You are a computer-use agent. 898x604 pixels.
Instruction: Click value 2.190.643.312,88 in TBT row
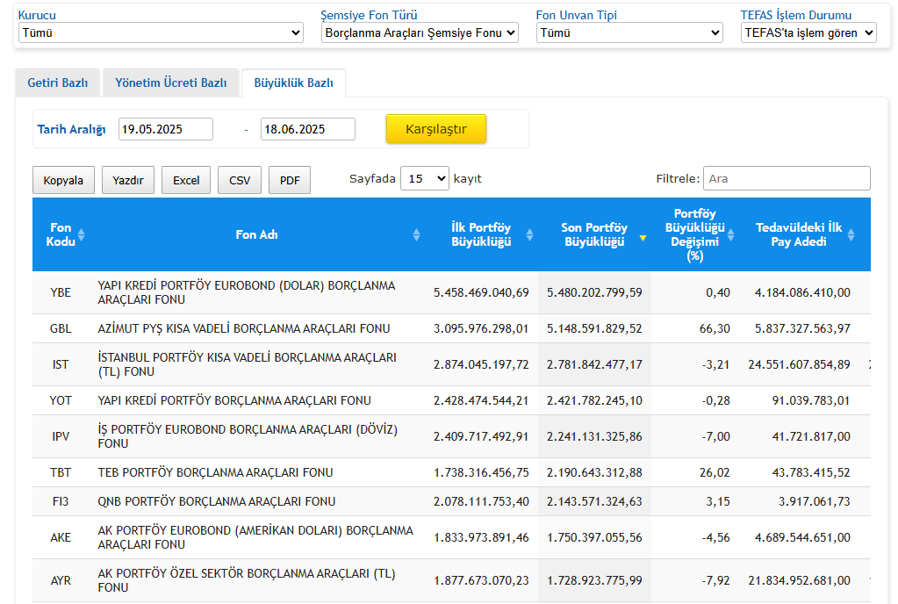pyautogui.click(x=594, y=473)
